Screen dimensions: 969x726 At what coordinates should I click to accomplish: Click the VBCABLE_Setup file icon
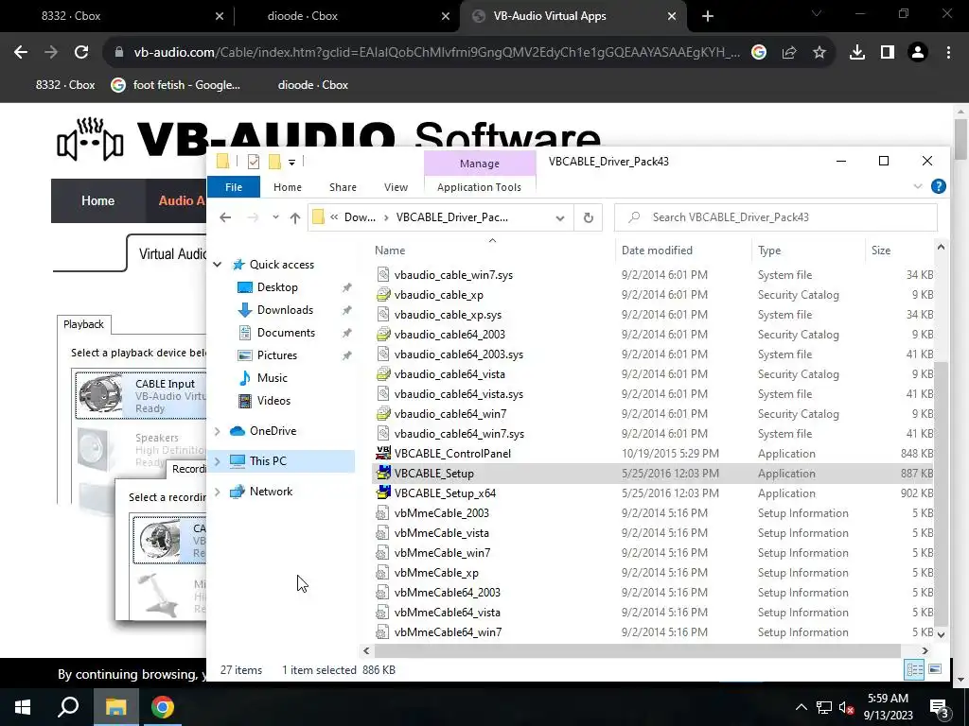coord(383,473)
